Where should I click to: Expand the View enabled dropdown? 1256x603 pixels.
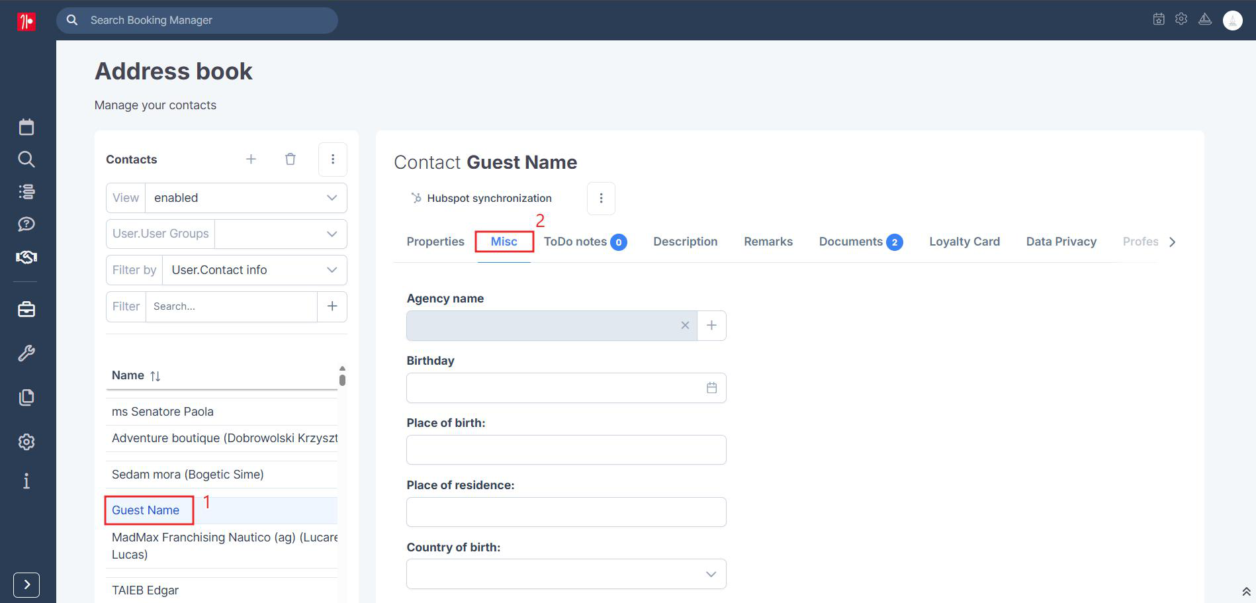click(x=226, y=198)
